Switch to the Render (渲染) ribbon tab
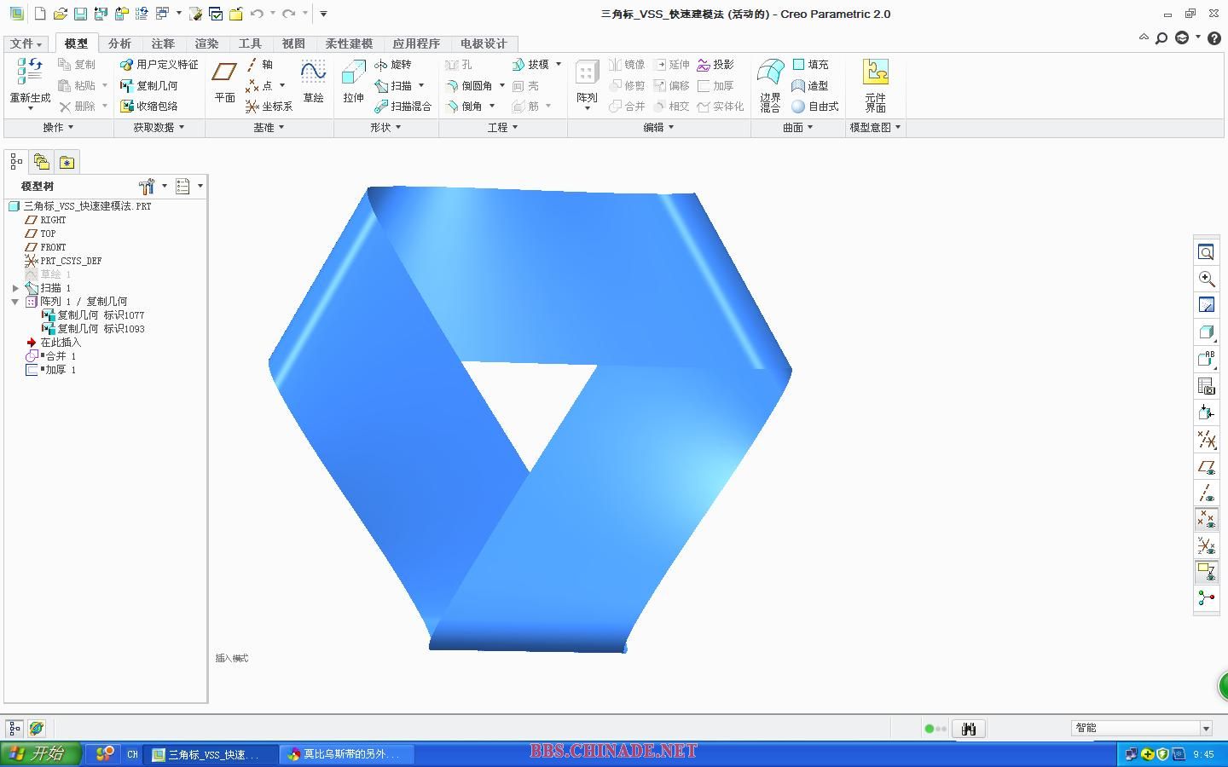This screenshot has height=767, width=1228. tap(206, 43)
